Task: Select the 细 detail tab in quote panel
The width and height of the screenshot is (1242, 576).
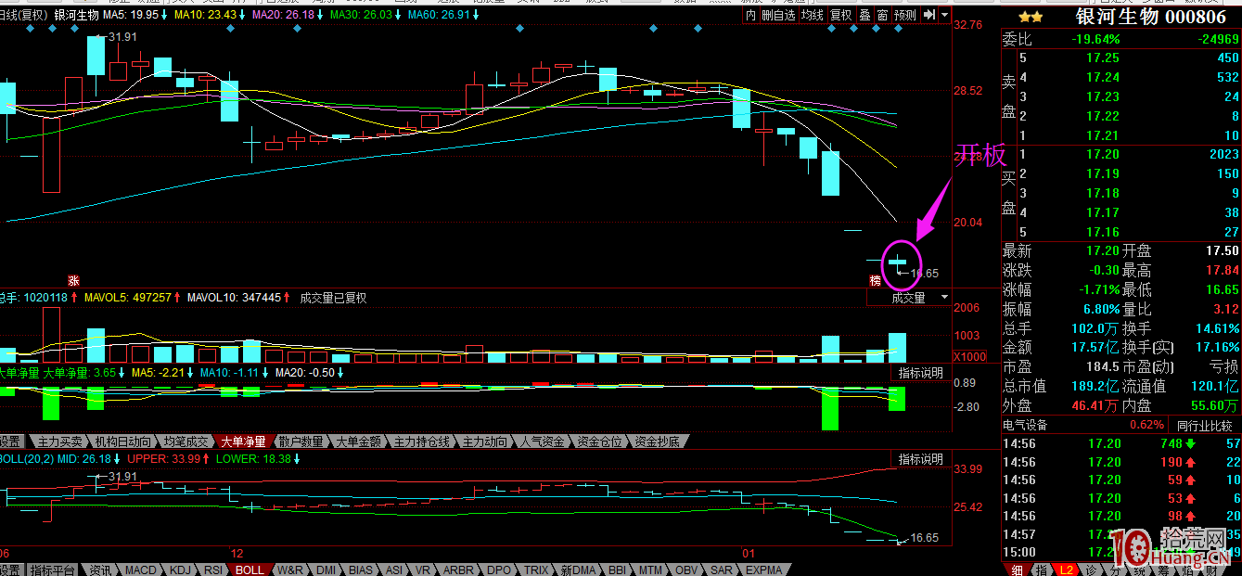Action: pyautogui.click(x=1017, y=569)
